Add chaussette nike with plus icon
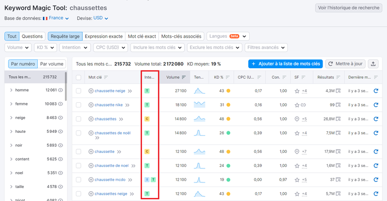Image resolution: width=387 pixels, height=201 pixels. pyautogui.click(x=91, y=105)
